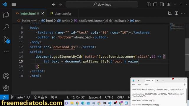Change encoding via UTF-8

click(109, 97)
